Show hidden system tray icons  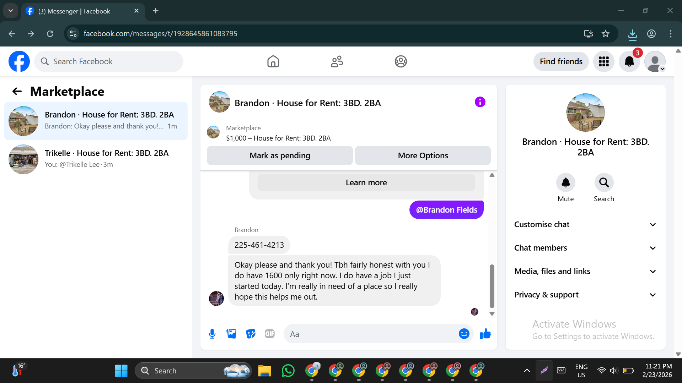pyautogui.click(x=527, y=371)
